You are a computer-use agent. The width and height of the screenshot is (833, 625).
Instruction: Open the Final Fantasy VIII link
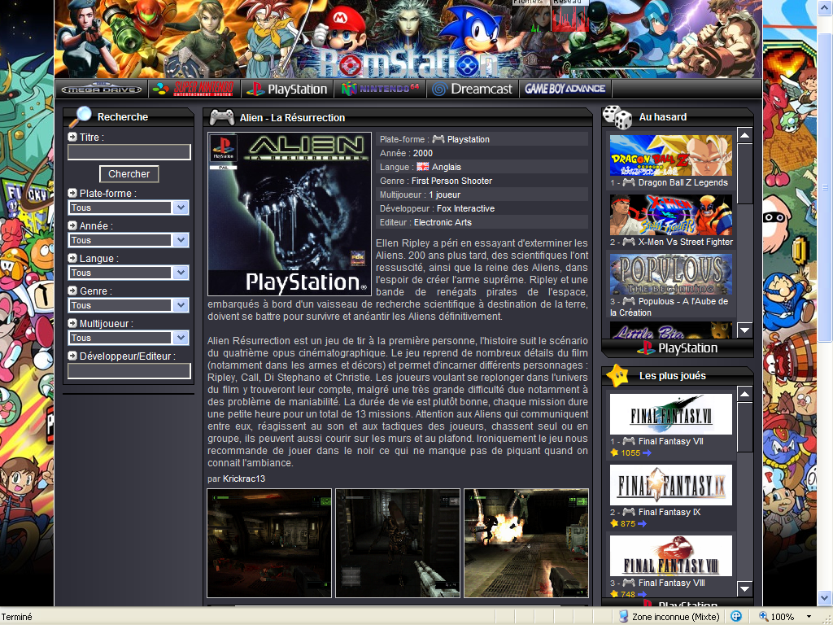[671, 583]
